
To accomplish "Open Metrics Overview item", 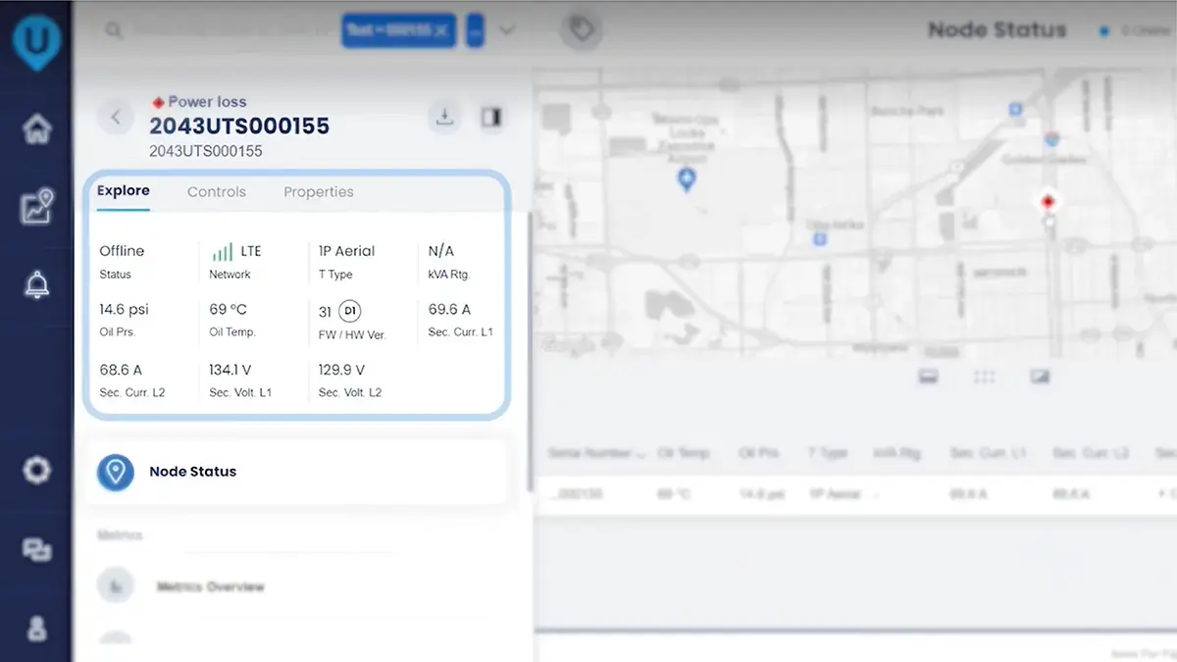I will [210, 586].
